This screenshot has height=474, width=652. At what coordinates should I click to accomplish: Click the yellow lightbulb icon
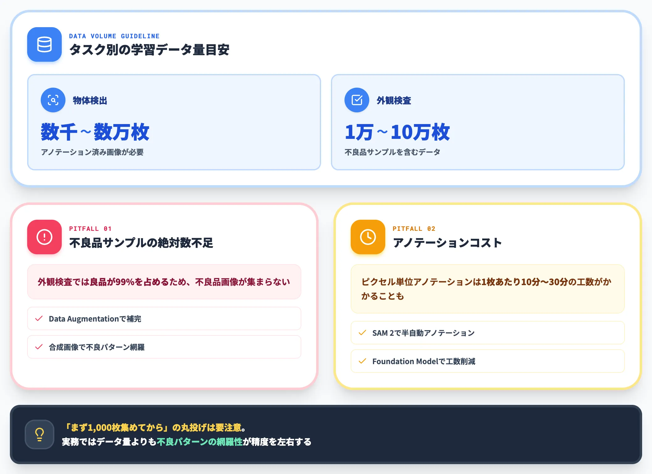40,434
